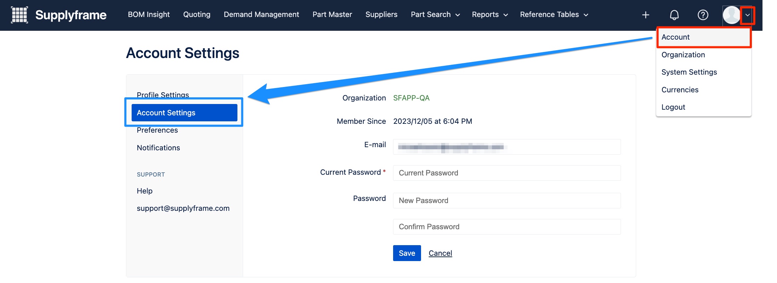The width and height of the screenshot is (777, 283).
Task: Click the 'SUPPORT' section label
Action: tap(151, 174)
